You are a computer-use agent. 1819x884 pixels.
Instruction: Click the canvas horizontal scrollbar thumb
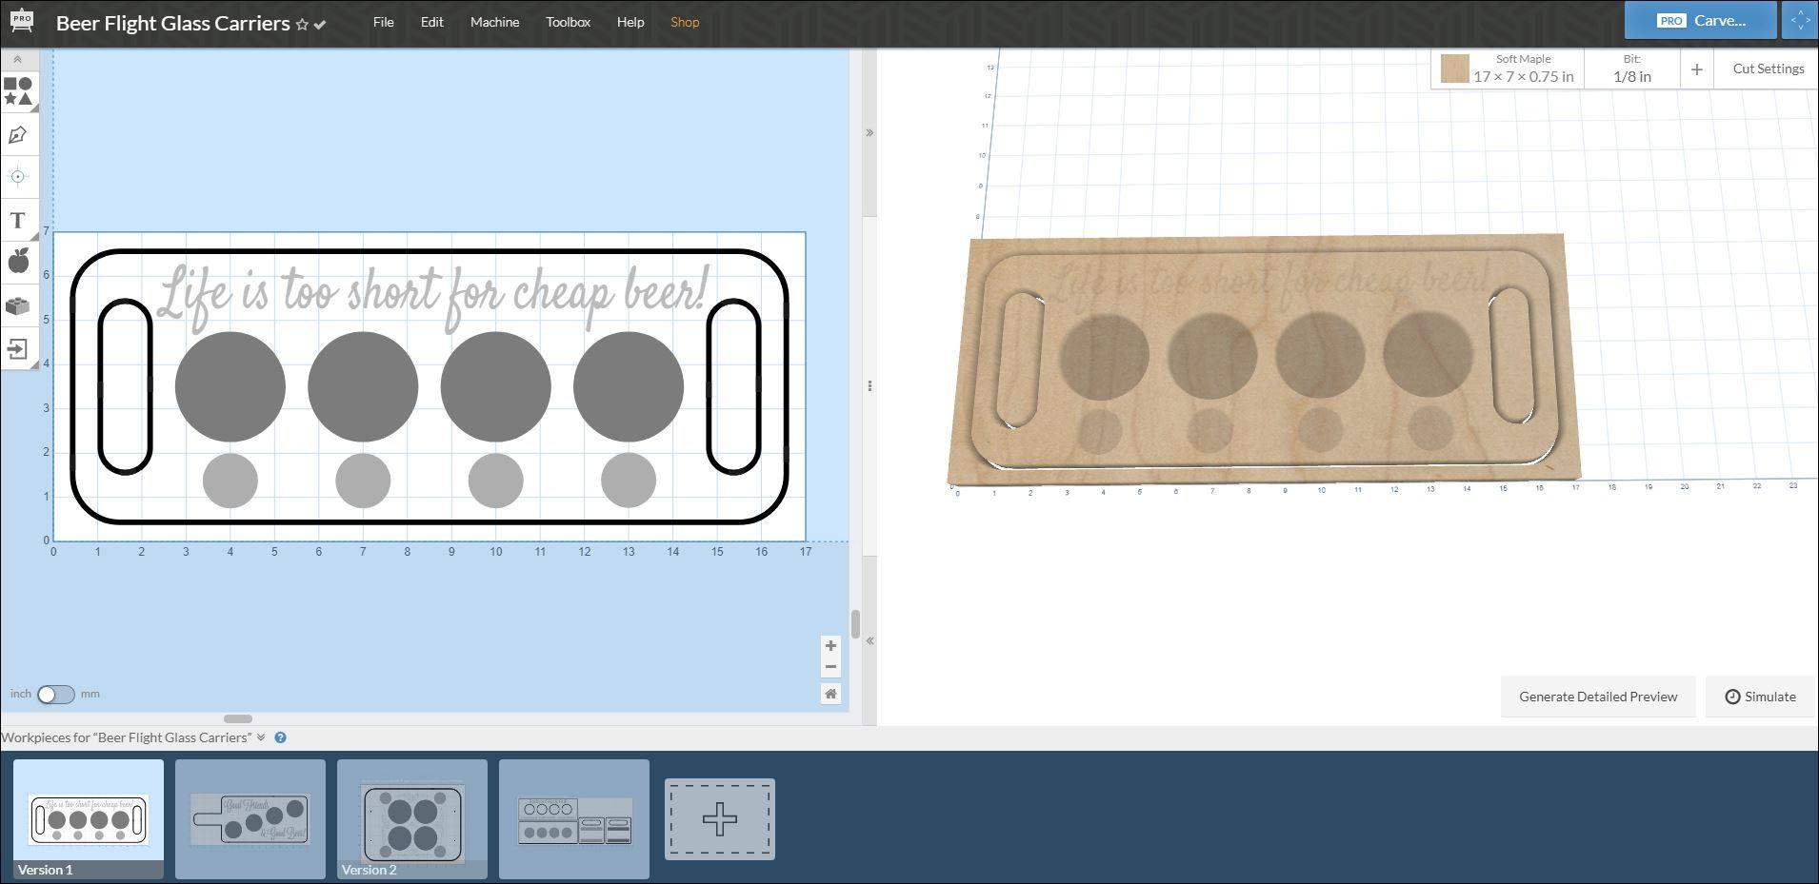(x=238, y=718)
